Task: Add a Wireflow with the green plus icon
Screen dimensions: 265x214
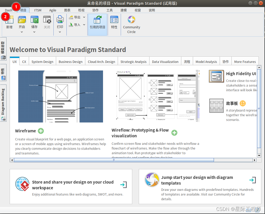Action: pyautogui.click(x=174, y=133)
